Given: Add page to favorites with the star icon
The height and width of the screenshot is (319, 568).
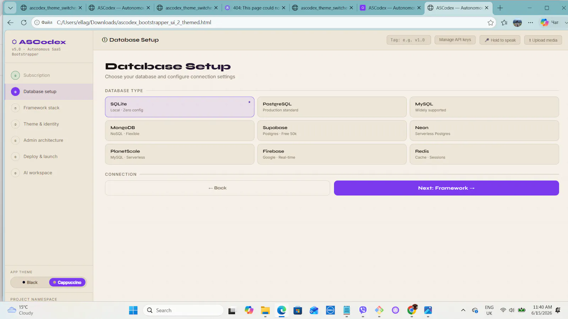Looking at the screenshot, I should click(491, 22).
